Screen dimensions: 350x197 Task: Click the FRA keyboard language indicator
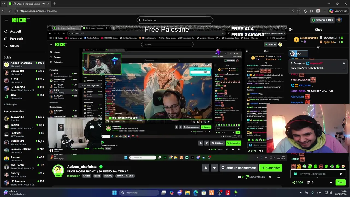[x=319, y=193]
